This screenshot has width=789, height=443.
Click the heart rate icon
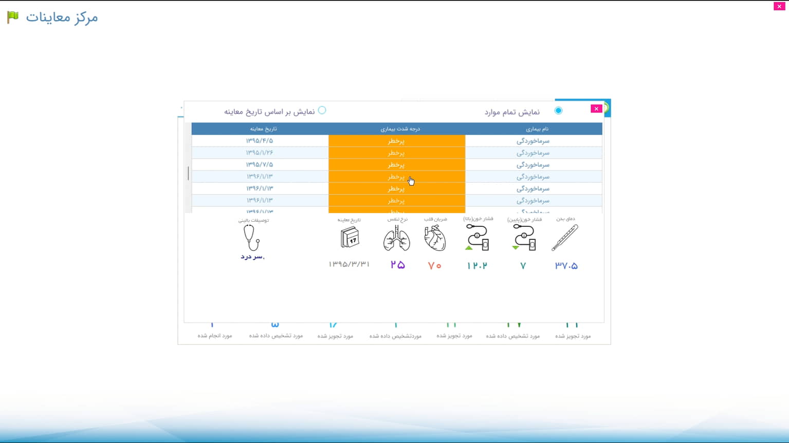point(435,238)
